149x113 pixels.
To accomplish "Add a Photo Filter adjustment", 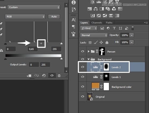I will click(108, 9).
